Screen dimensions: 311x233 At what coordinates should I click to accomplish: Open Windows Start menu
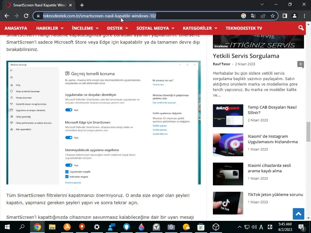(7, 227)
